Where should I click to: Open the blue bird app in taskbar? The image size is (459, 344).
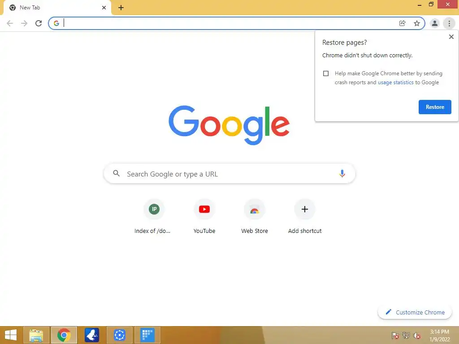[x=92, y=335]
